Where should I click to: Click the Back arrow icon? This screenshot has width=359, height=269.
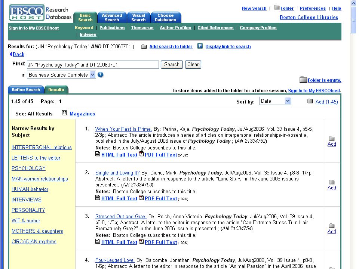pyautogui.click(x=11, y=54)
